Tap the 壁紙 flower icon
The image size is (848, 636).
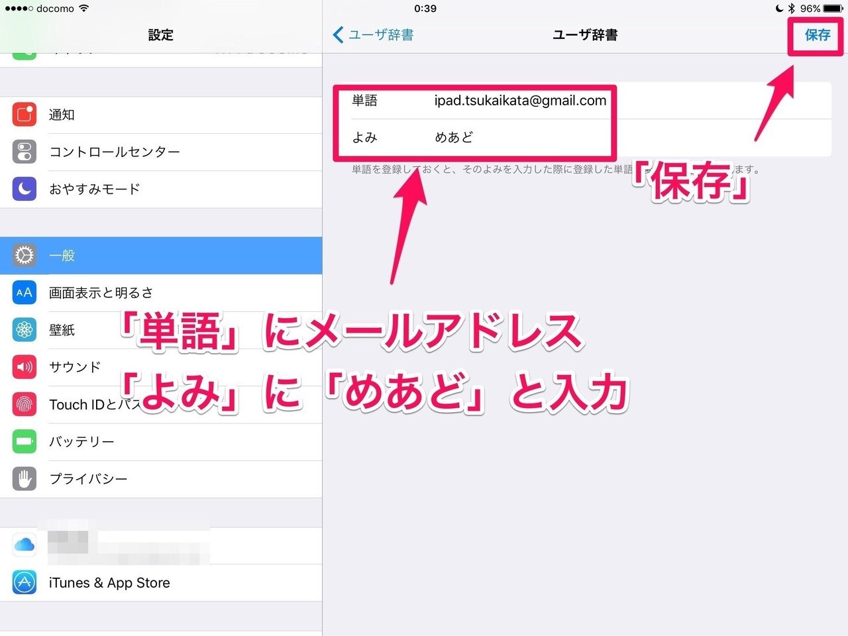[x=25, y=329]
